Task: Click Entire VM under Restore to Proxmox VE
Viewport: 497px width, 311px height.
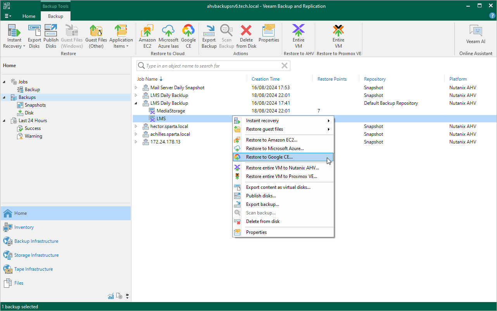Action: click(338, 37)
